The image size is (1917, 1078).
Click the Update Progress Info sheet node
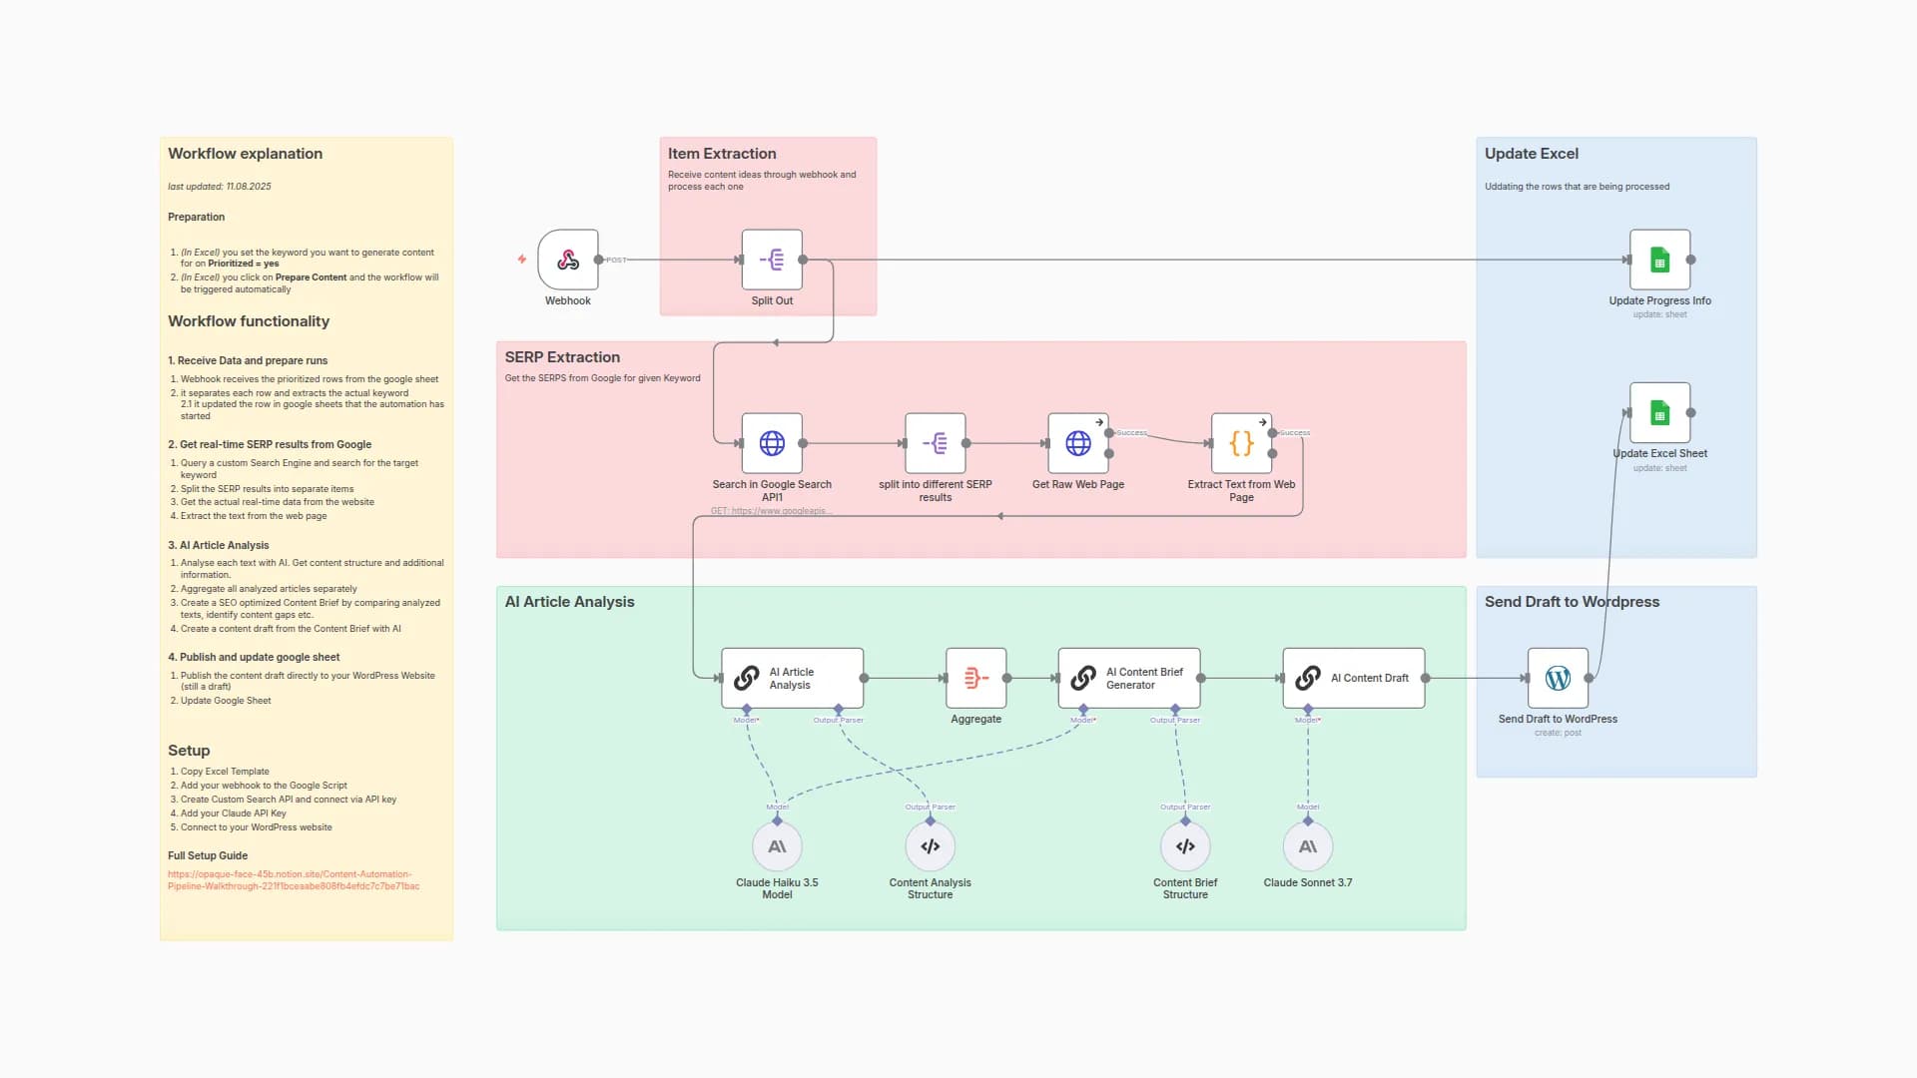point(1660,260)
